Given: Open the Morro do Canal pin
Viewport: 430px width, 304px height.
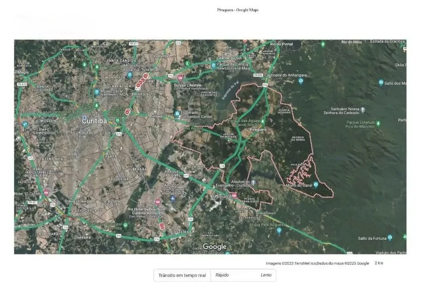Looking at the screenshot, I should click(x=316, y=185).
